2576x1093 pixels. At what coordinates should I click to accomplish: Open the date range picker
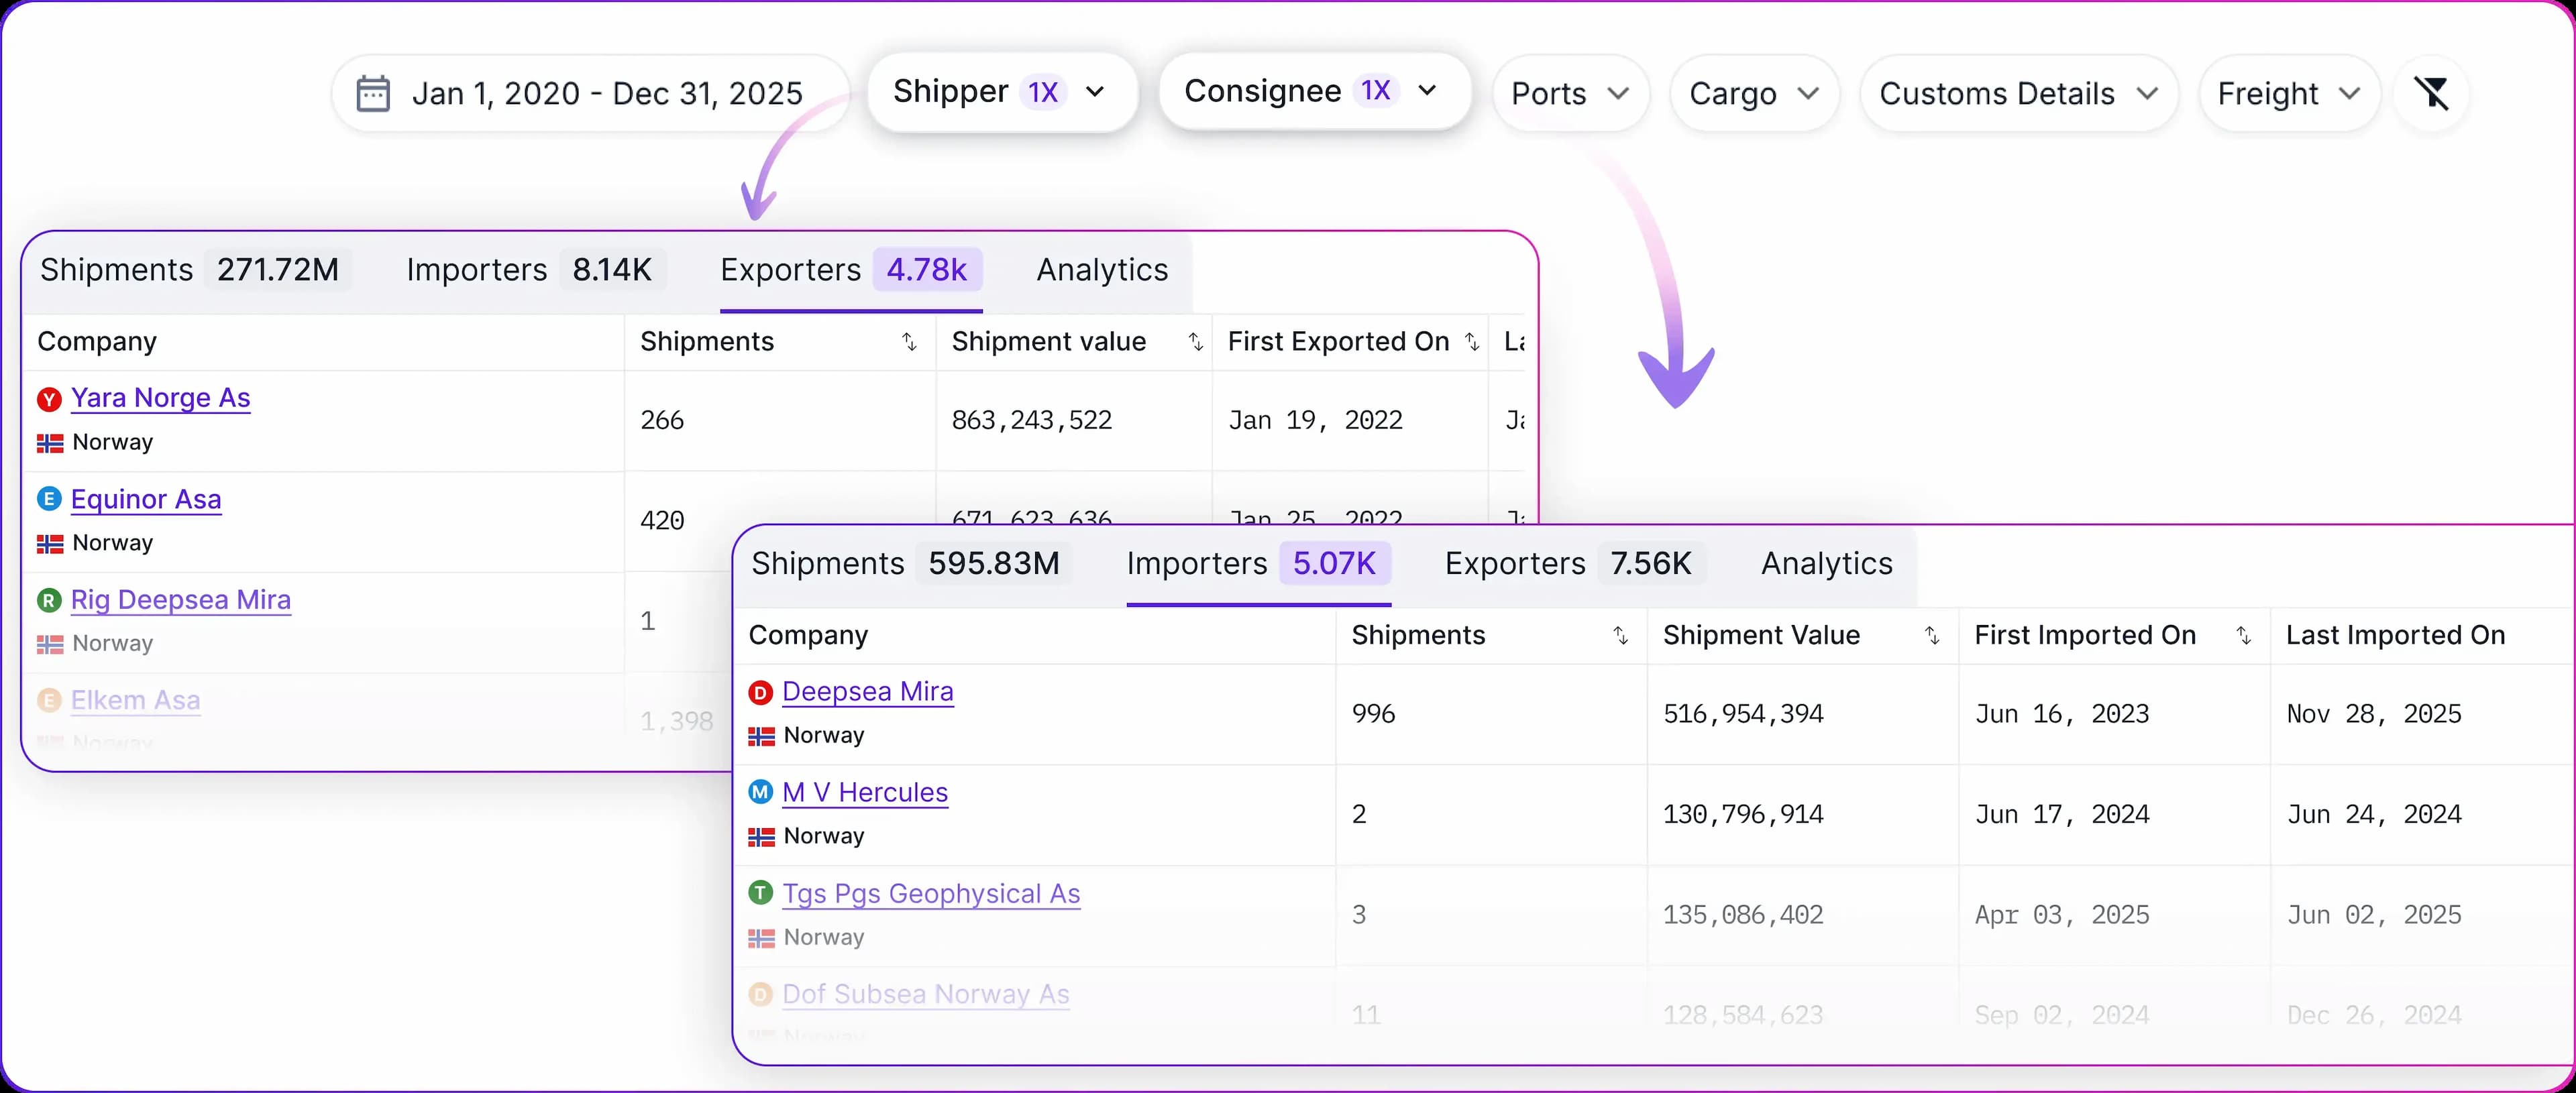point(590,93)
